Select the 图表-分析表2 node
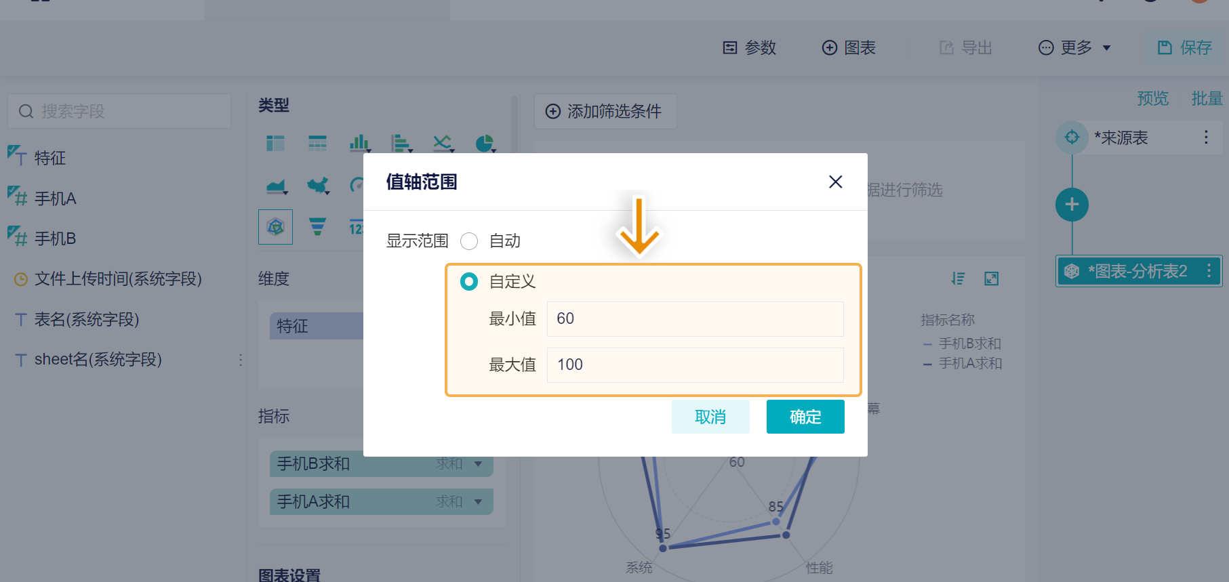 [x=1139, y=271]
